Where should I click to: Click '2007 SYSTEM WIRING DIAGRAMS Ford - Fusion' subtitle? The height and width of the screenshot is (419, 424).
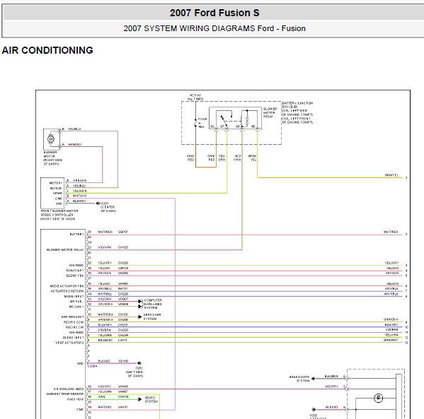pos(214,28)
